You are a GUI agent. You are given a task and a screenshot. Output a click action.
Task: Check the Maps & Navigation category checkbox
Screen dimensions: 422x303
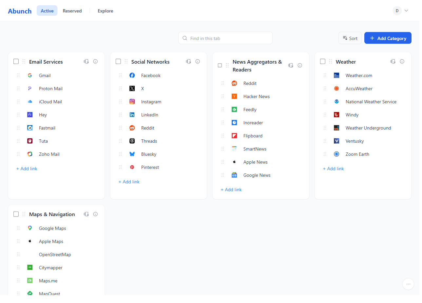click(16, 214)
